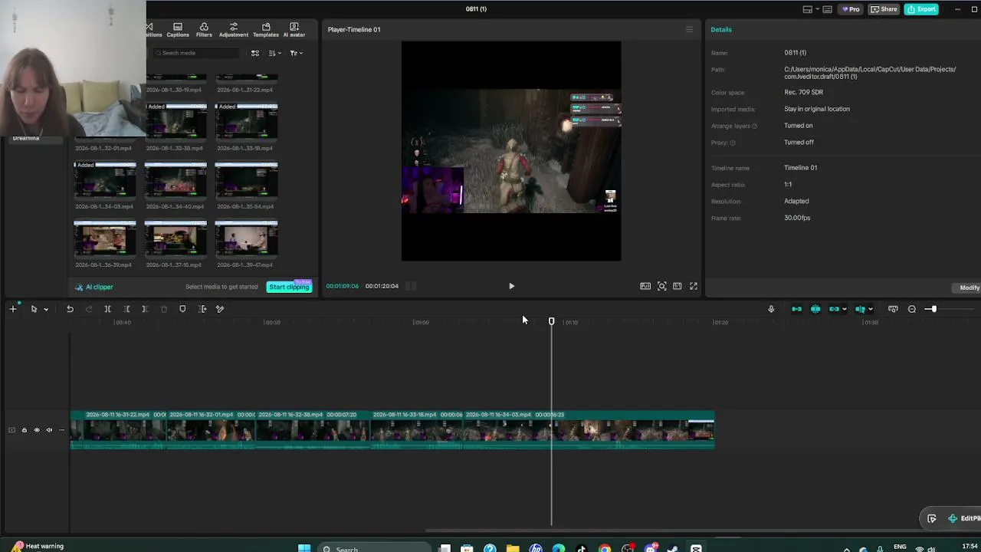Hide the main video track
Screen dimensions: 981x552
pyautogui.click(x=37, y=430)
